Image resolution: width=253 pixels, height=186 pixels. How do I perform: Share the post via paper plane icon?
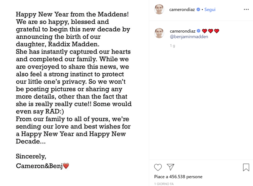[171, 167]
